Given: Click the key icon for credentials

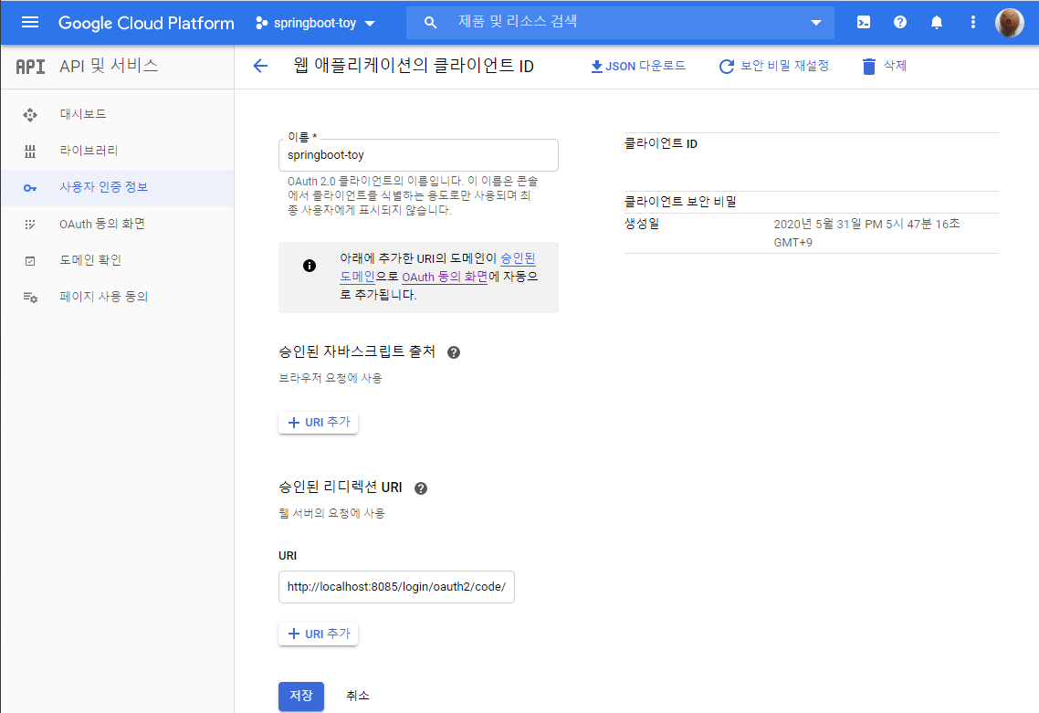Looking at the screenshot, I should pyautogui.click(x=30, y=188).
